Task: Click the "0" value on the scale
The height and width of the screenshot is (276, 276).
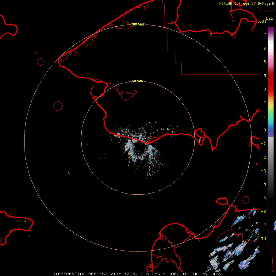Action: [265, 130]
